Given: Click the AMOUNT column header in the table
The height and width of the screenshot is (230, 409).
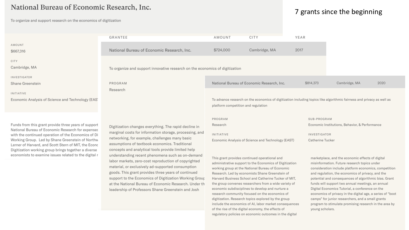Looking at the screenshot, I should (222, 37).
